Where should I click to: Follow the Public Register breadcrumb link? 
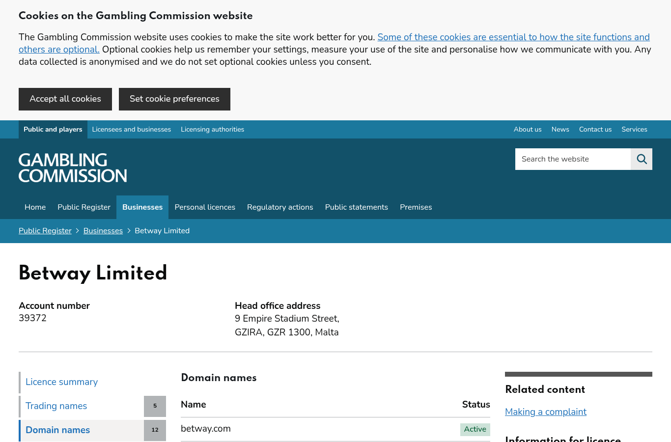click(45, 231)
